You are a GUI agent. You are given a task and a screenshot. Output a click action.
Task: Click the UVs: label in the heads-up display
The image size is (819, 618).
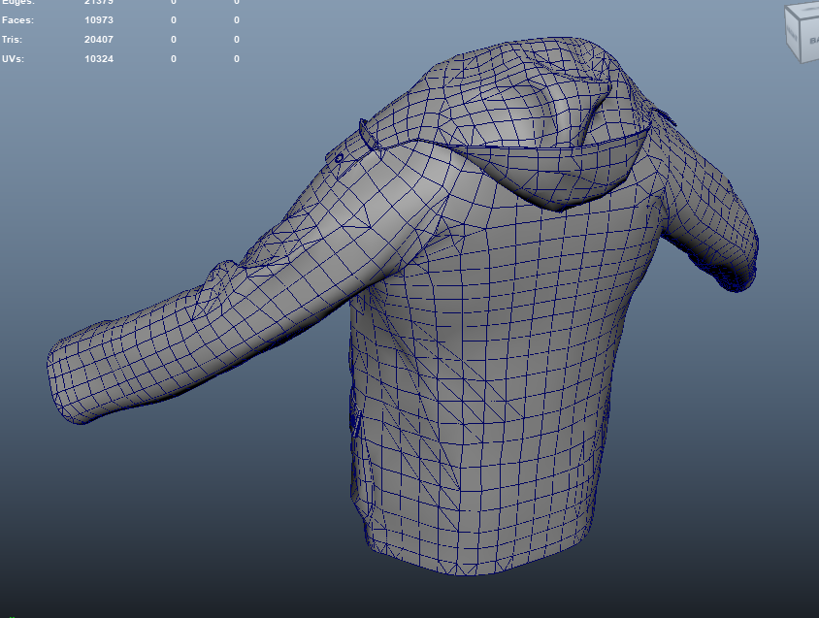click(13, 58)
